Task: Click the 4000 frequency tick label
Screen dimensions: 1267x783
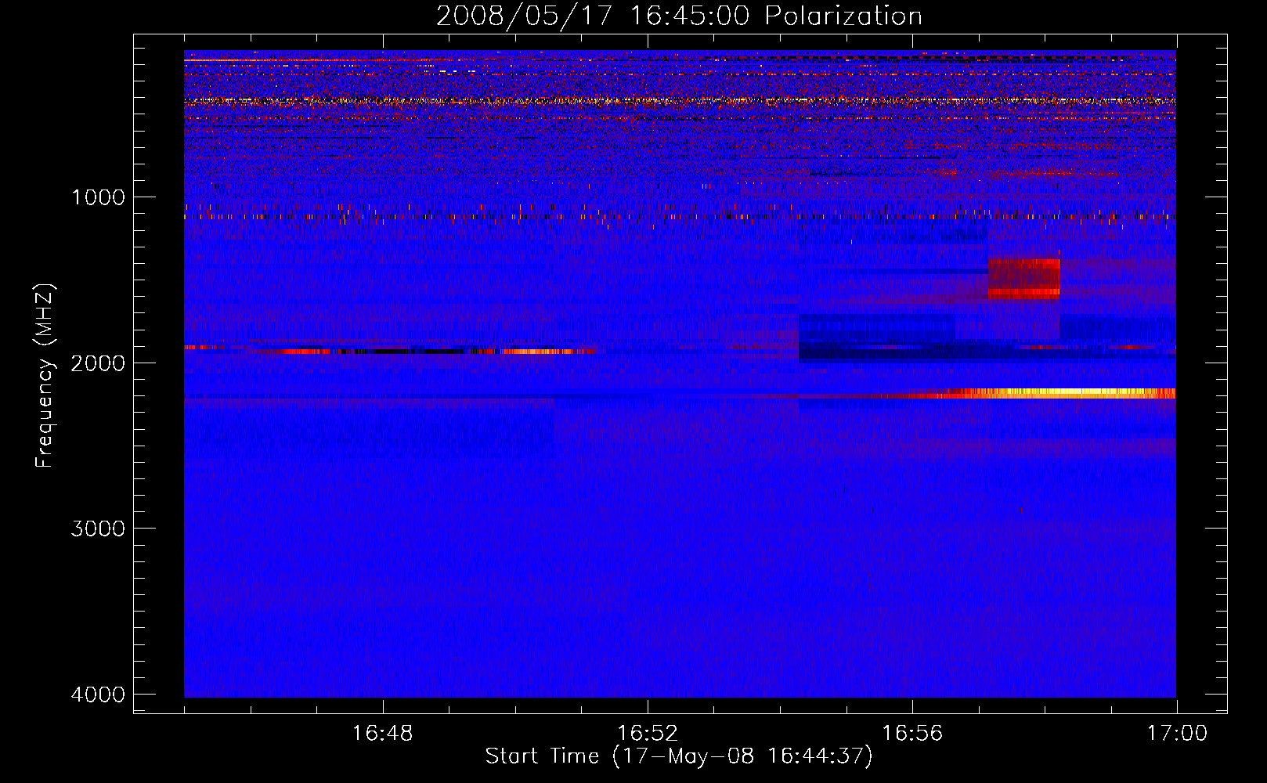Action: 98,695
